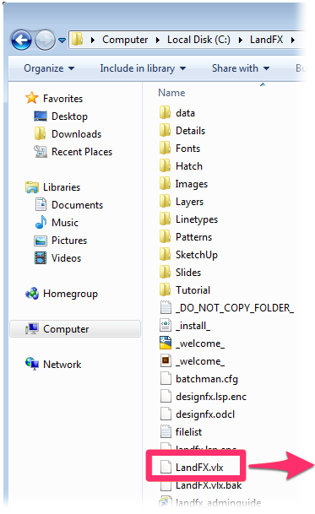
Task: Select LandFX in the address breadcrumb
Action: 266,40
